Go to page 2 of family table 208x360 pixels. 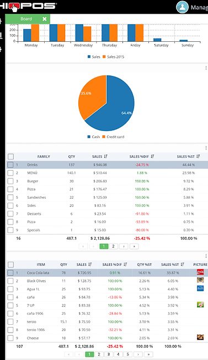(113, 246)
